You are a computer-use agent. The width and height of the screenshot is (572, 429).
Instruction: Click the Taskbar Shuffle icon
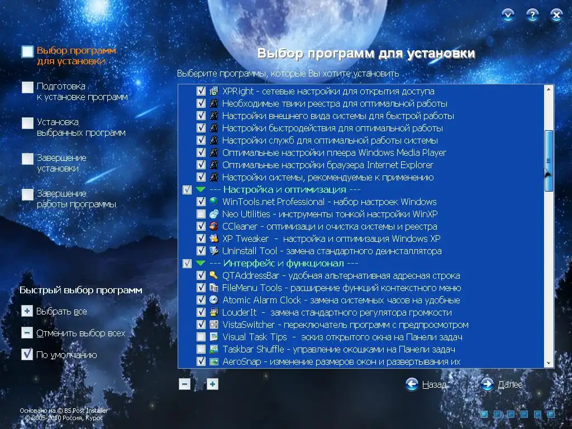(214, 349)
